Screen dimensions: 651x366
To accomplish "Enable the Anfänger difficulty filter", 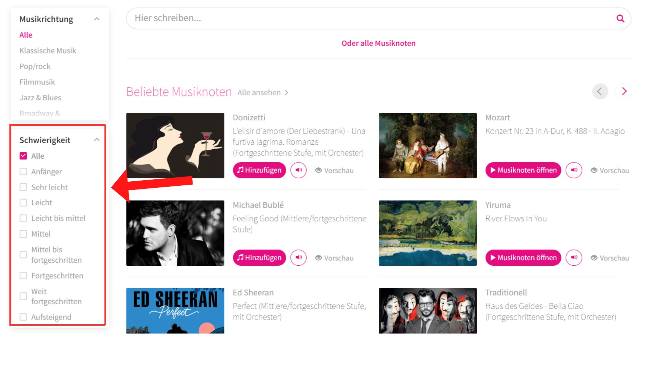I will (x=23, y=171).
